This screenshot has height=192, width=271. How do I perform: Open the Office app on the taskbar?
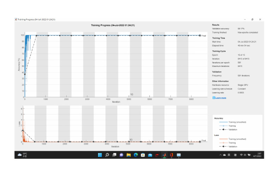(x=171, y=155)
